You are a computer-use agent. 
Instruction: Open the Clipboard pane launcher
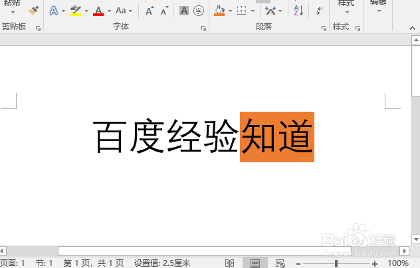38,28
